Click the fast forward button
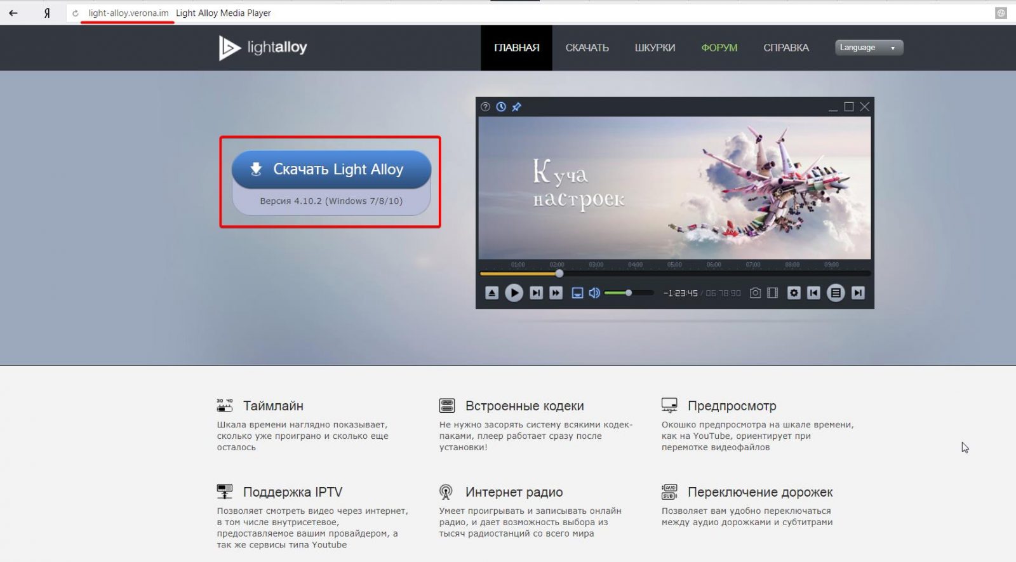 (556, 293)
